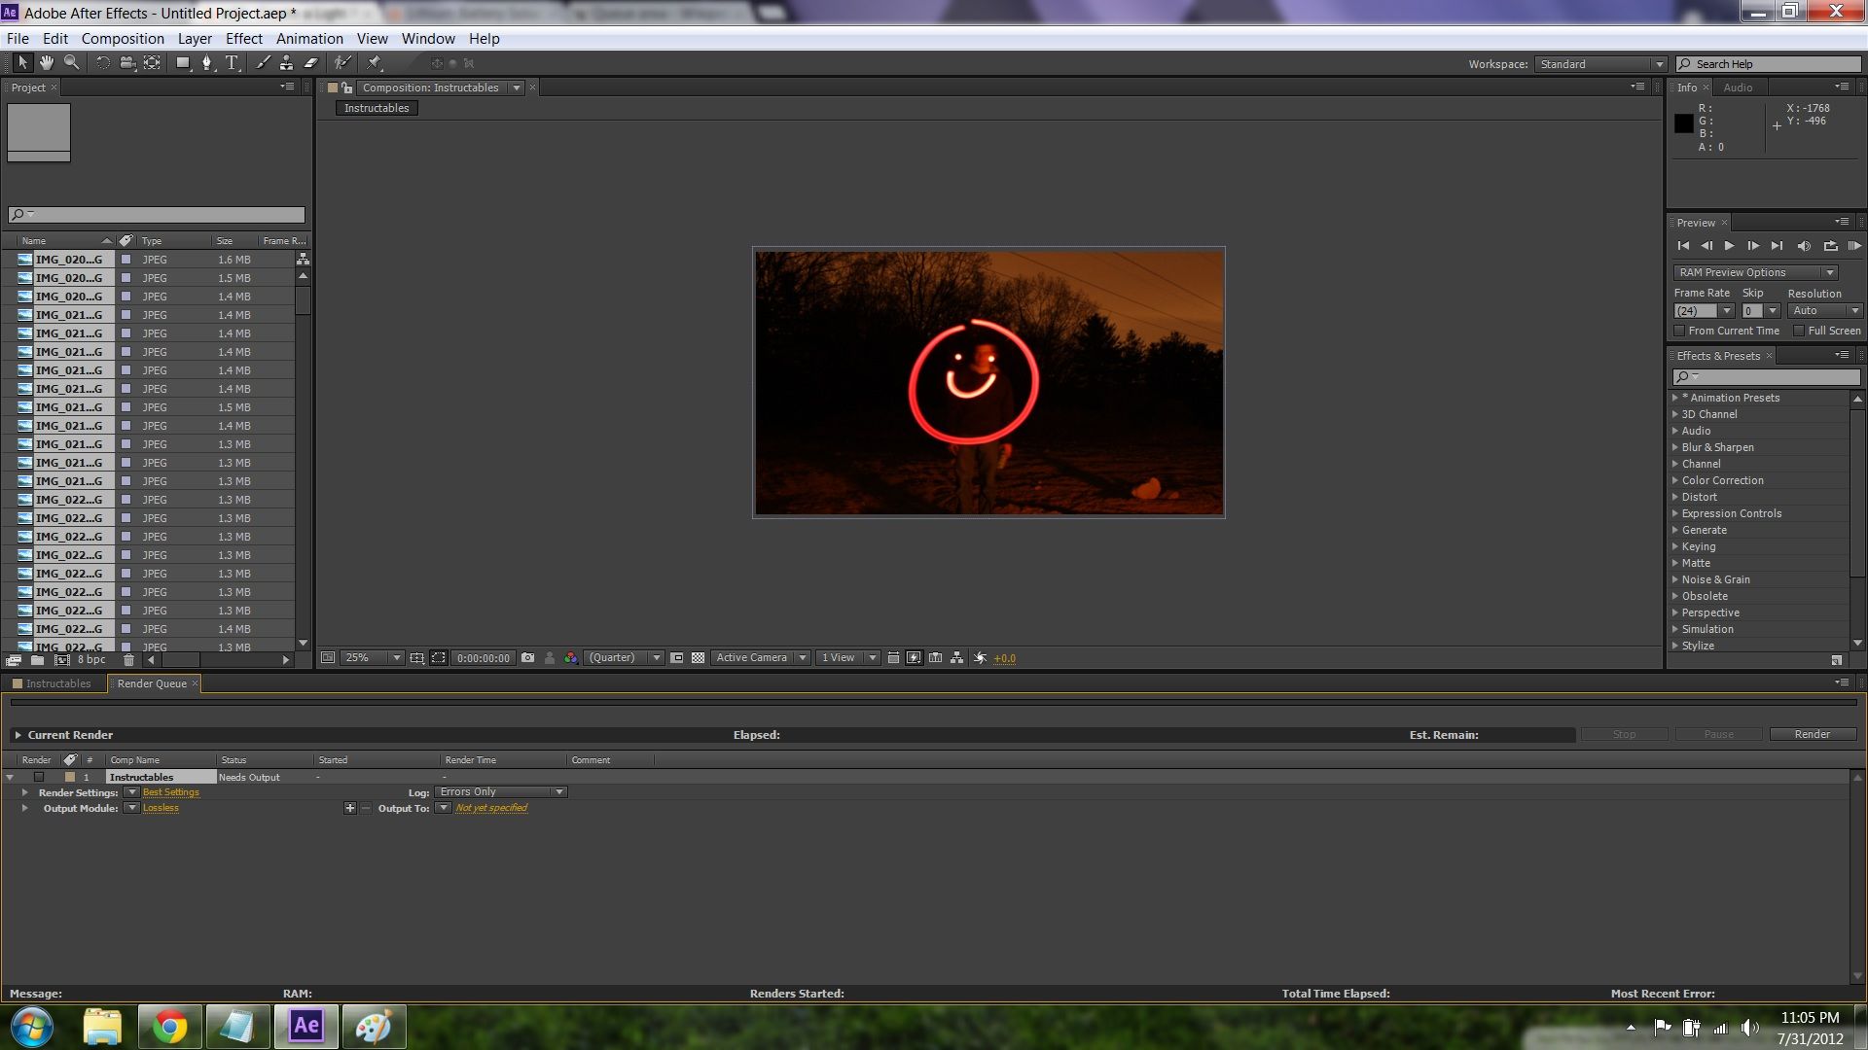Choose the Pen tool
This screenshot has height=1050, width=1868.
[x=207, y=63]
